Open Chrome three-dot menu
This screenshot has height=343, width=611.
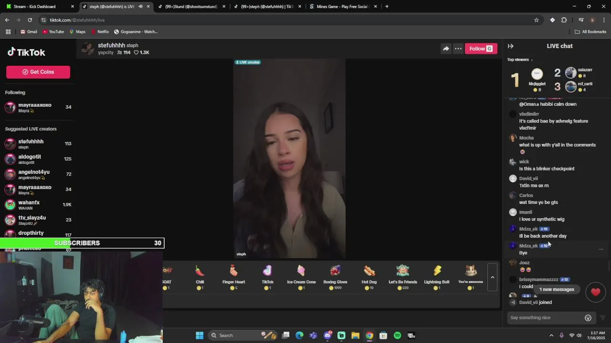[x=604, y=20]
